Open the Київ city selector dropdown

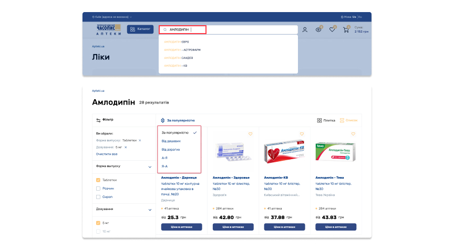click(x=112, y=17)
